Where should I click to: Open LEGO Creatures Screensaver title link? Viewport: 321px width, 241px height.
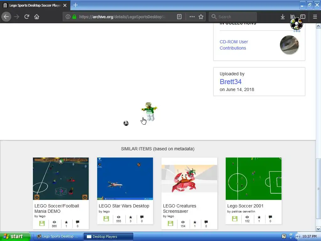[180, 208]
